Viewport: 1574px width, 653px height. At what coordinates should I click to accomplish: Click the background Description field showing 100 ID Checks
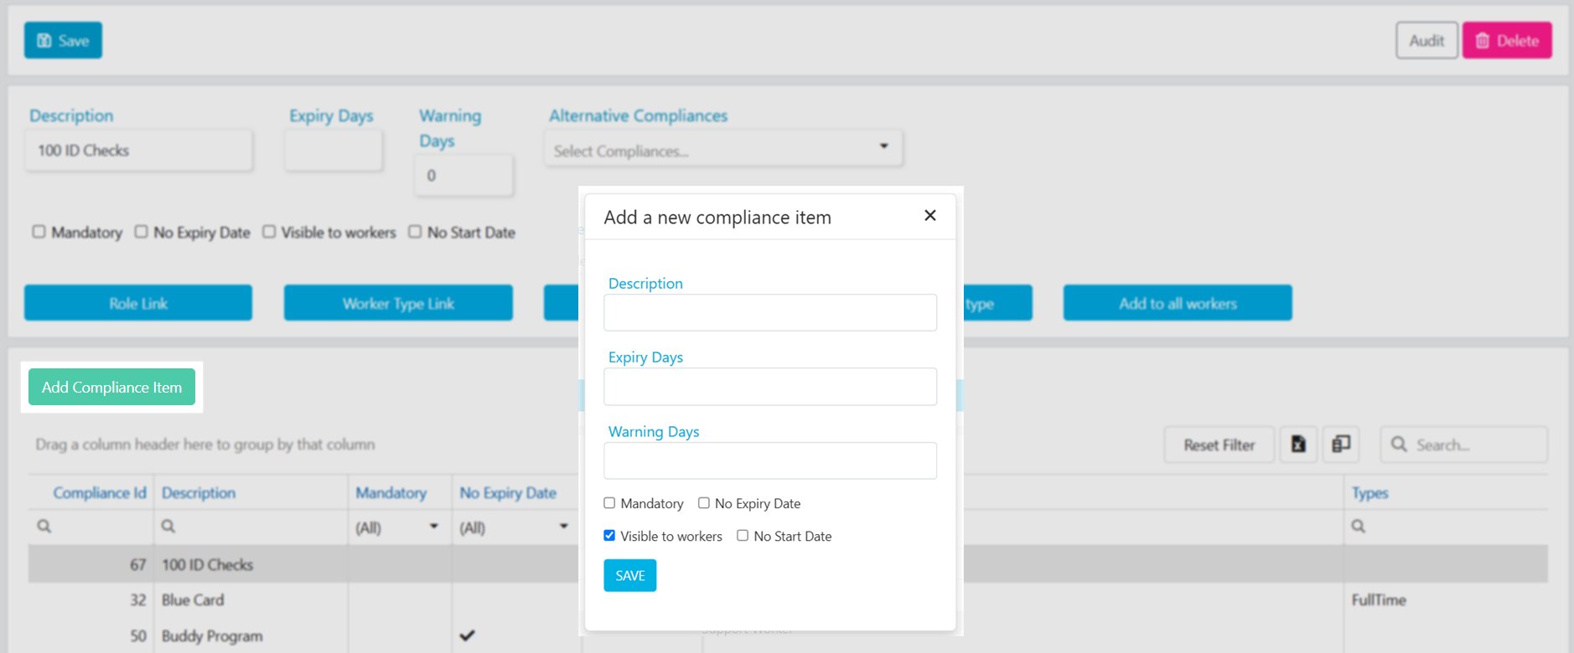pyautogui.click(x=138, y=151)
